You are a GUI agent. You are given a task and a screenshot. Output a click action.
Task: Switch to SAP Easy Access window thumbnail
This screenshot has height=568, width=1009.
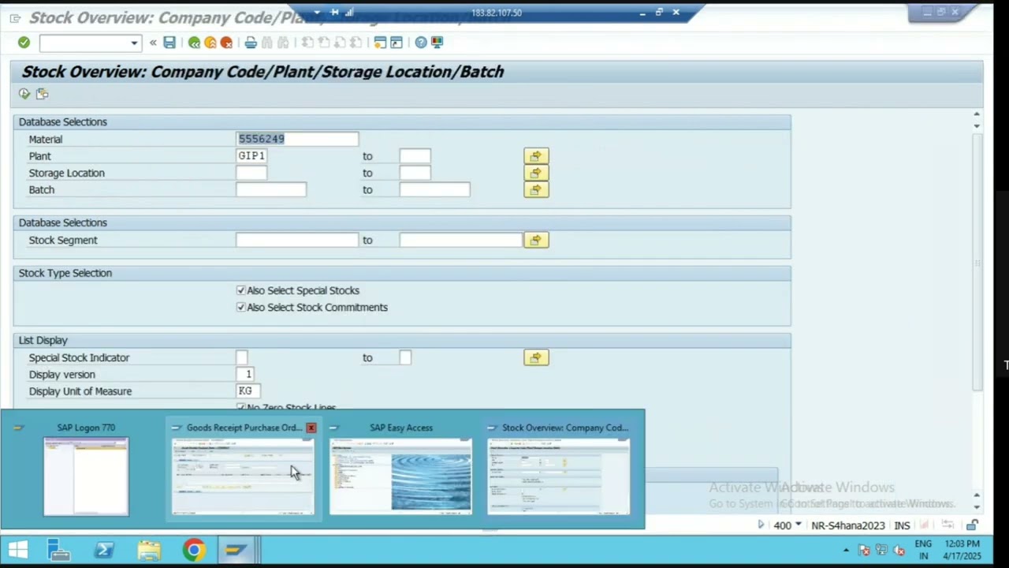pos(401,476)
